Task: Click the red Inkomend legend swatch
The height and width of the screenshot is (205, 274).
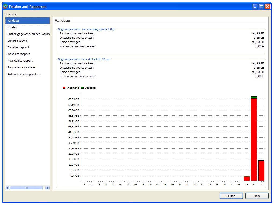Action: coord(64,88)
